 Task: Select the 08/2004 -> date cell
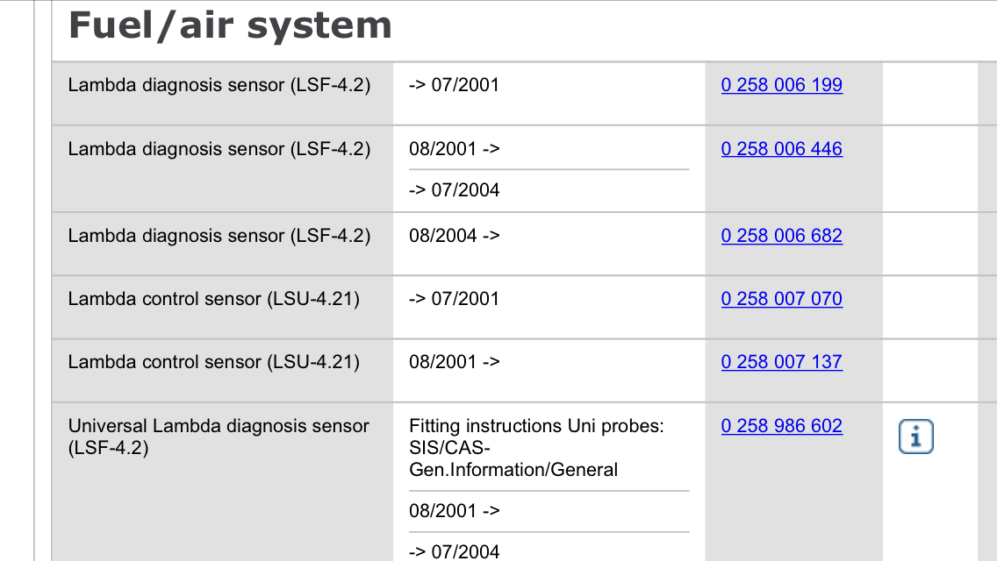pos(454,236)
